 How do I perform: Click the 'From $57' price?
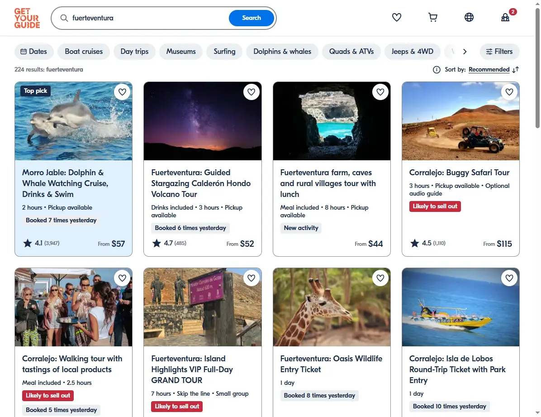(x=111, y=244)
